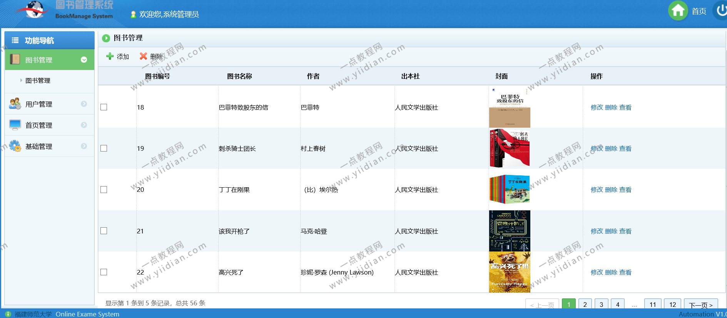Click the green arrow icon beside 图书管理 title
This screenshot has height=318, width=727.
(x=106, y=38)
